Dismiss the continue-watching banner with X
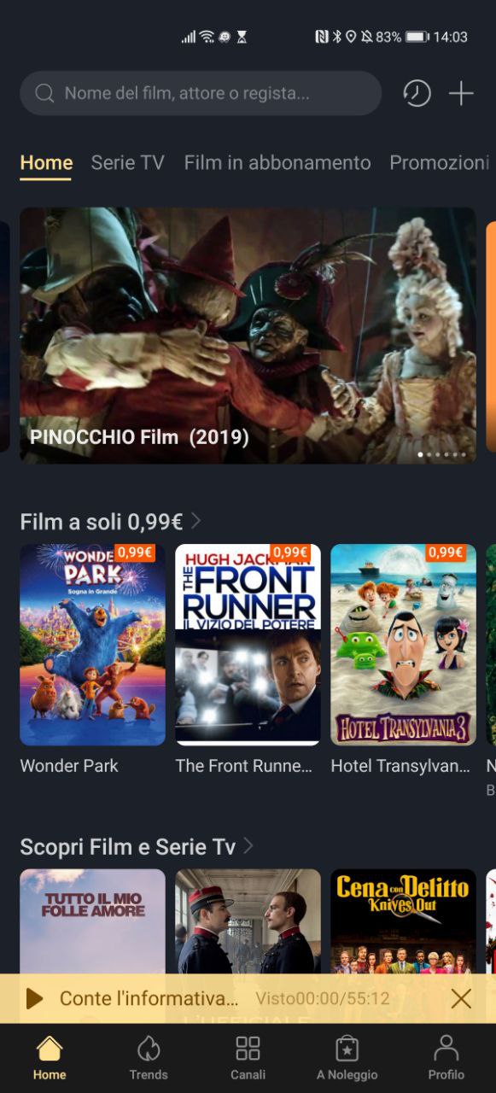 (461, 998)
